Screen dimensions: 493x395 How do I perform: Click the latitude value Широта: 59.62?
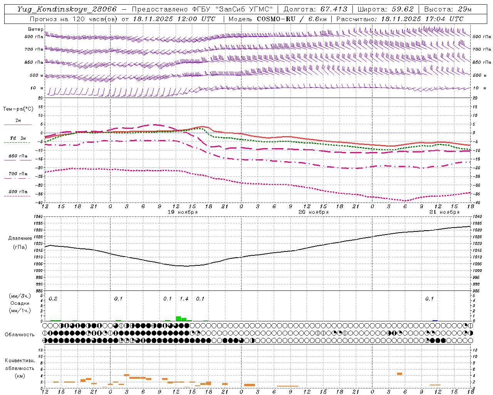click(386, 9)
